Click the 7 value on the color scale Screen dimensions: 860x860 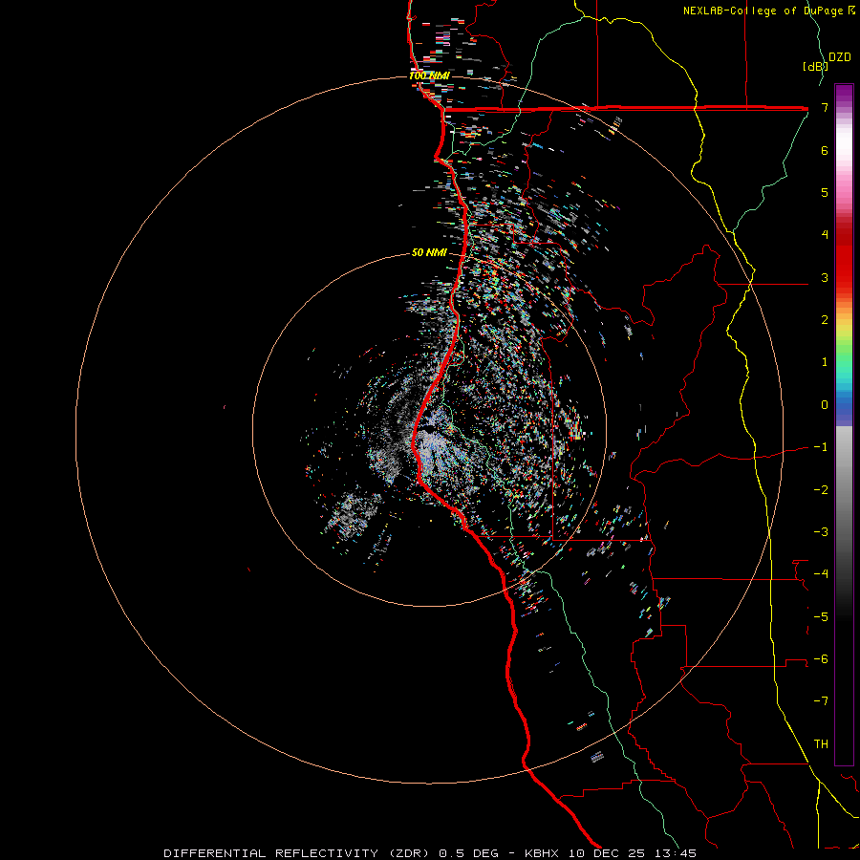point(825,107)
